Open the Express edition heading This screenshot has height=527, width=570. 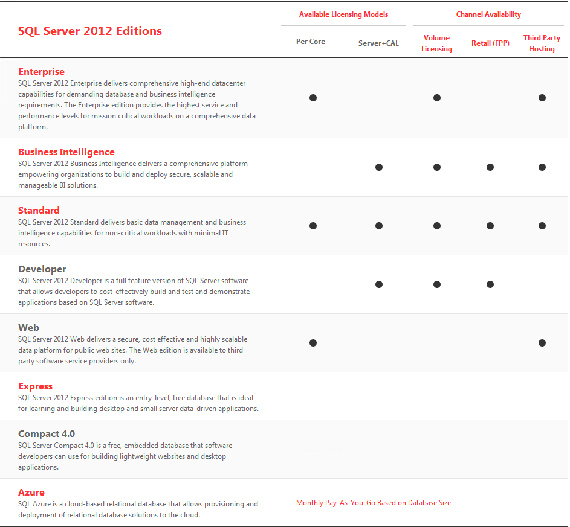tap(35, 386)
